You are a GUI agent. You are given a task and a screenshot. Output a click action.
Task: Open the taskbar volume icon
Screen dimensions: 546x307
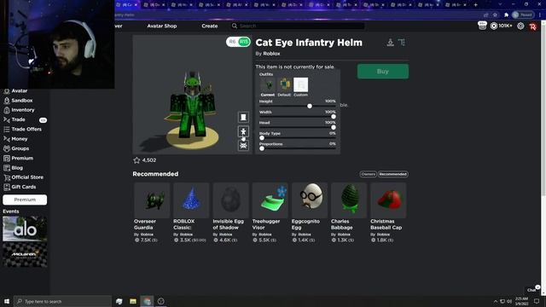(x=509, y=301)
